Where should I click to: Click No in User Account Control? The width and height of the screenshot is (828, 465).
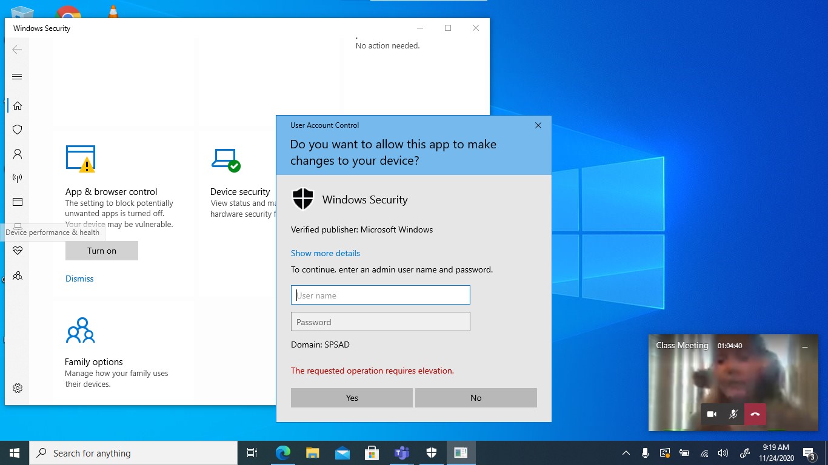coord(476,398)
